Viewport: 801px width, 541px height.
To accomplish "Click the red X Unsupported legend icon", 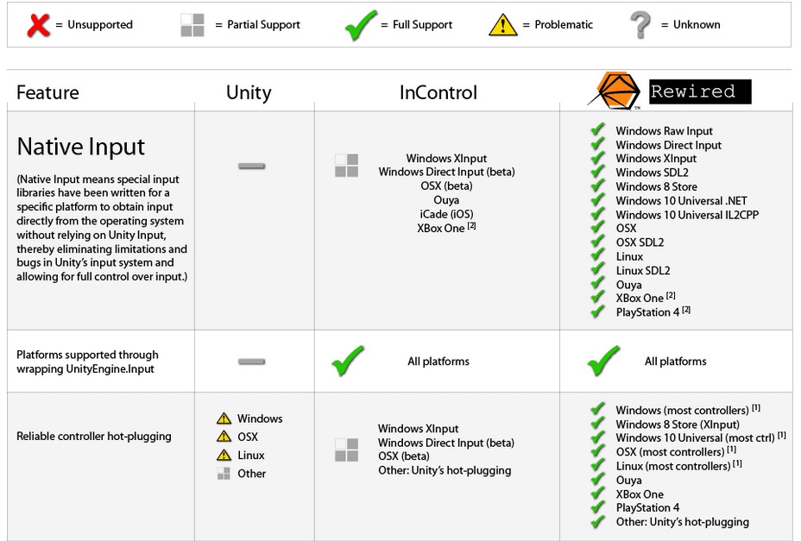I will [x=38, y=25].
